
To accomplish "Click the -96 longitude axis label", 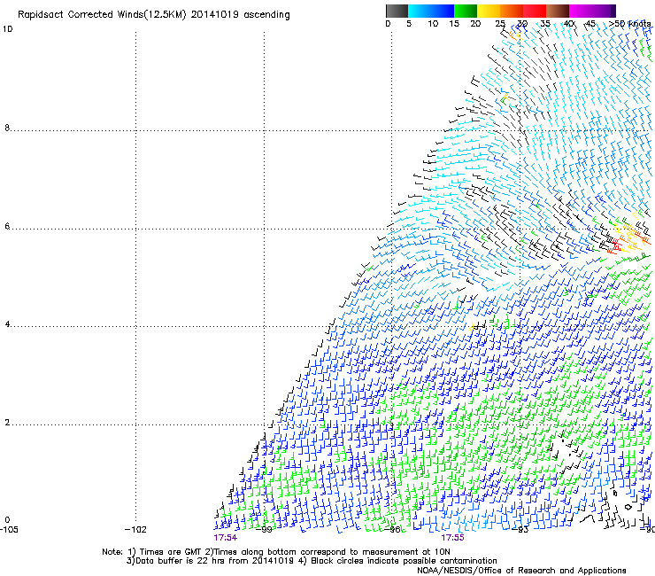I will point(392,530).
